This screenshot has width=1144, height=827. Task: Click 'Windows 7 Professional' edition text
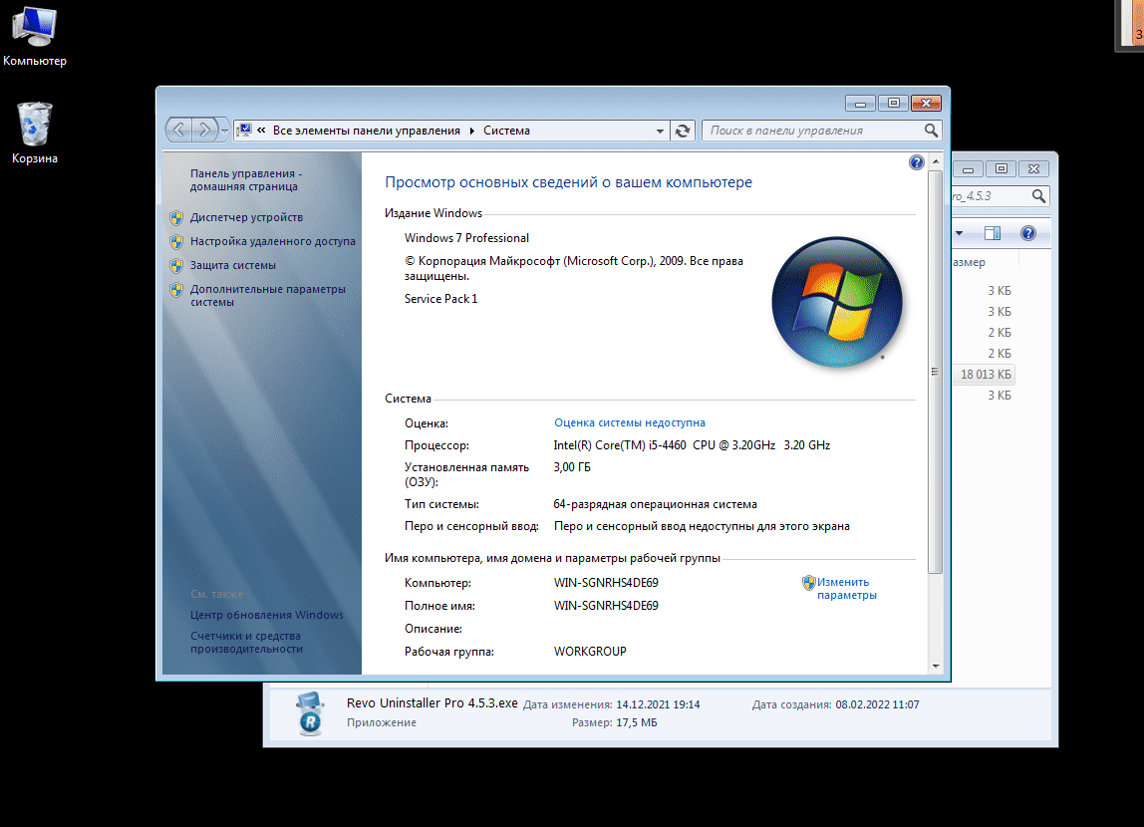(x=467, y=238)
